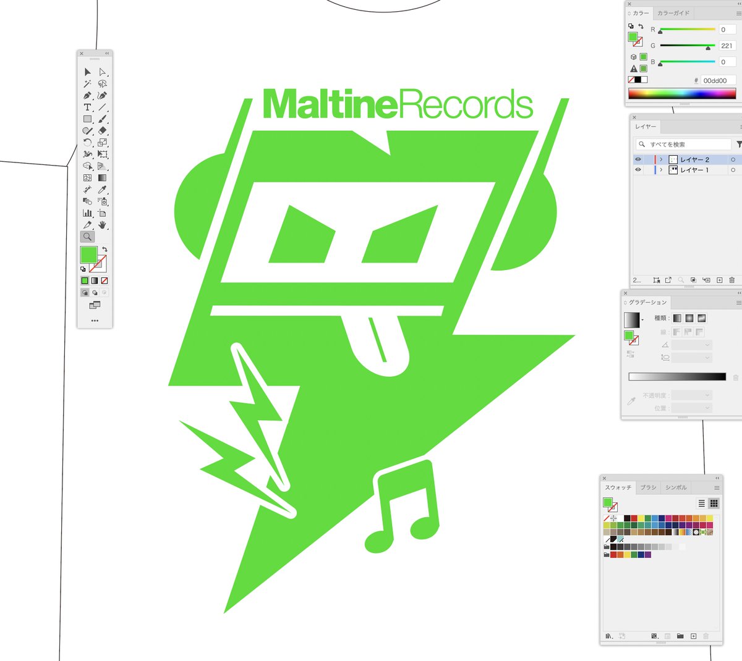Select the Curvature tool

[103, 96]
